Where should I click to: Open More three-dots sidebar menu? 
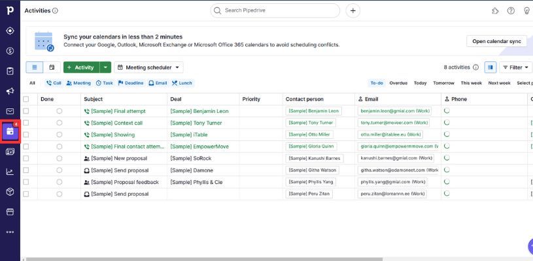[10, 232]
